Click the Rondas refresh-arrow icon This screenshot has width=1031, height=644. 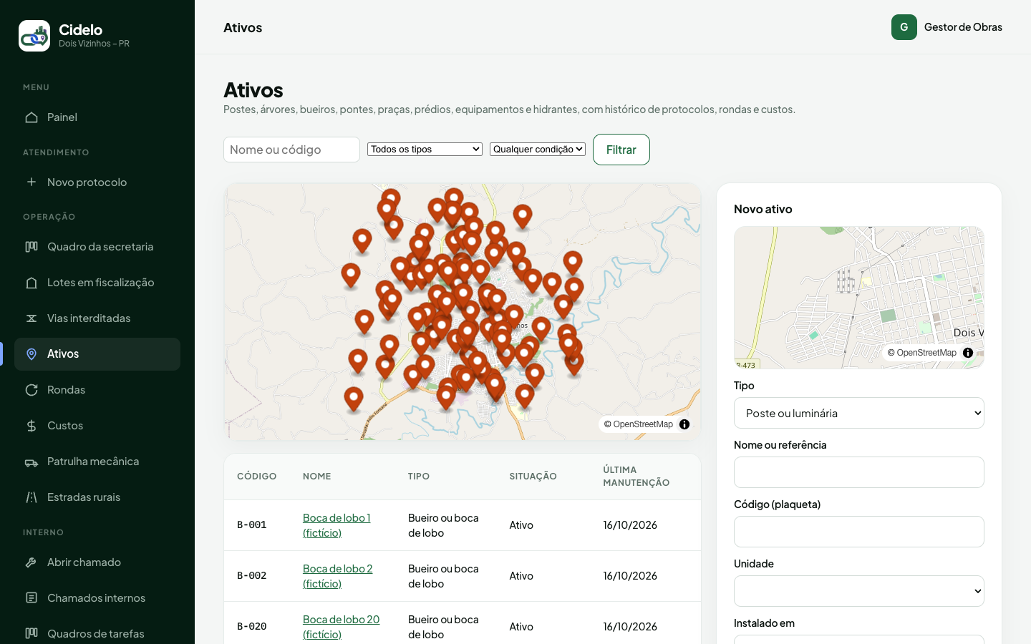click(32, 390)
